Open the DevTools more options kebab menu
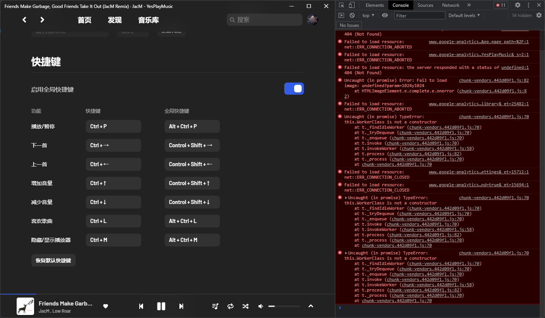 pyautogui.click(x=529, y=5)
